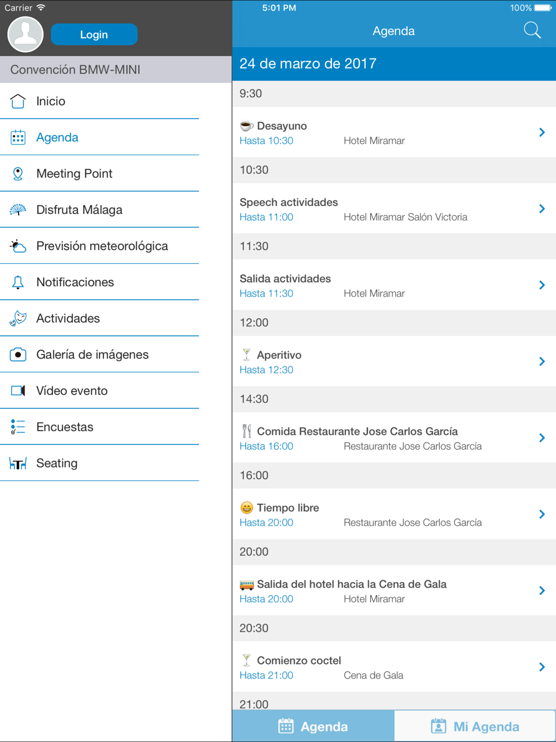Open Vídeo evento menu item
The width and height of the screenshot is (556, 742).
tap(100, 390)
